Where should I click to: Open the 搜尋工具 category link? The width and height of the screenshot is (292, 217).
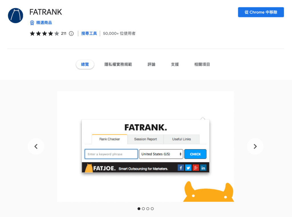point(89,34)
